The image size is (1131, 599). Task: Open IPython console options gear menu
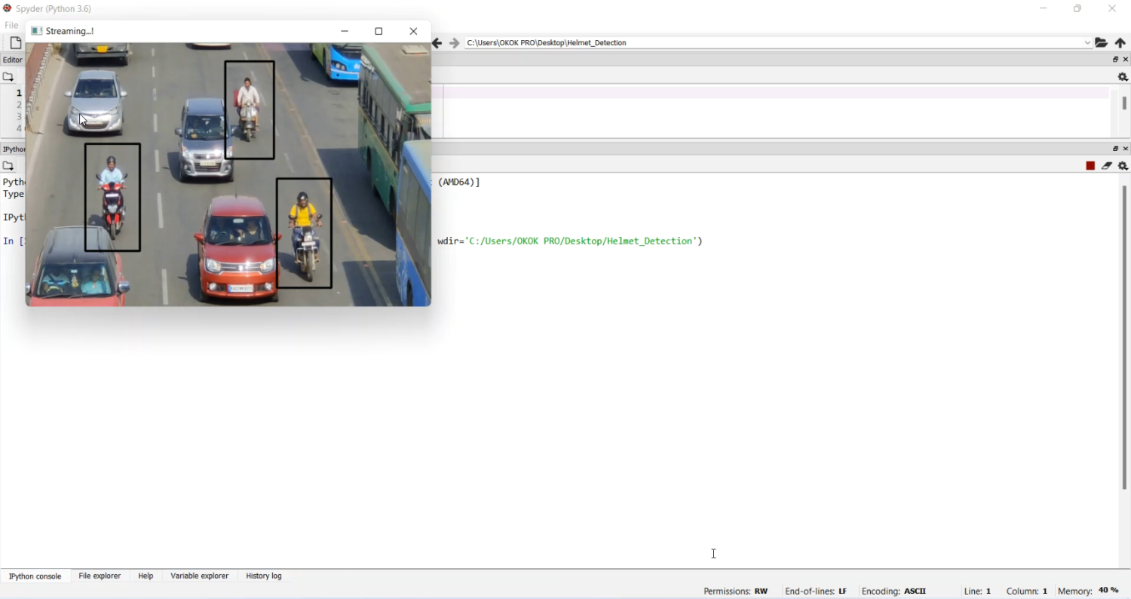click(1123, 166)
